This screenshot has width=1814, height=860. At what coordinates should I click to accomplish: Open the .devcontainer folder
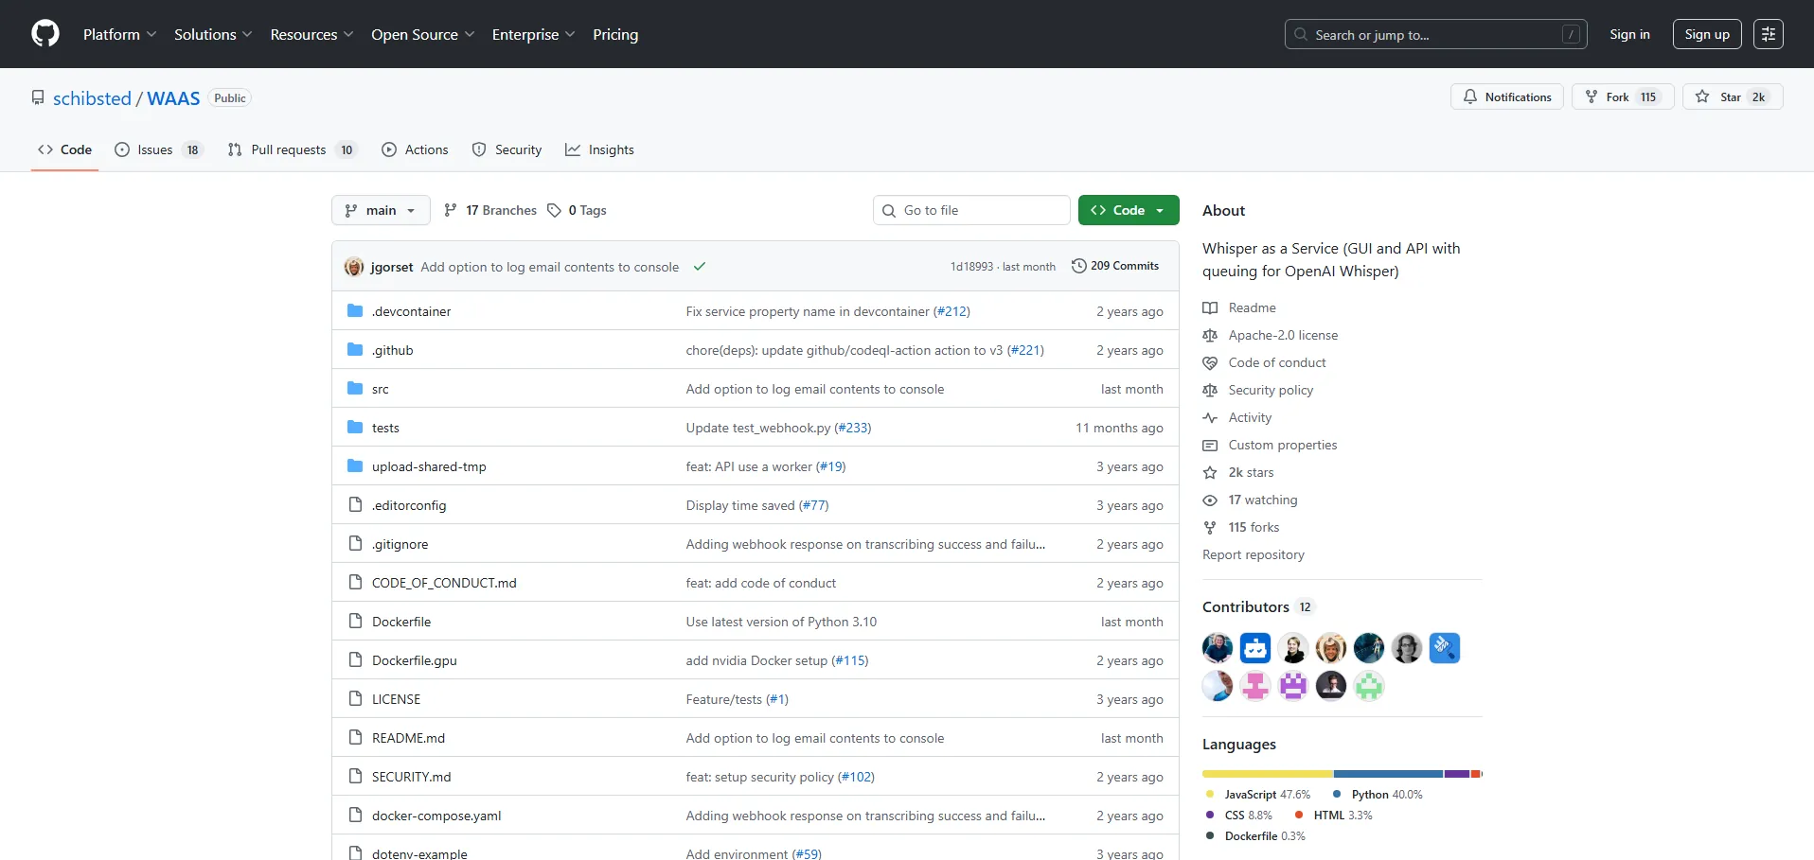point(411,311)
